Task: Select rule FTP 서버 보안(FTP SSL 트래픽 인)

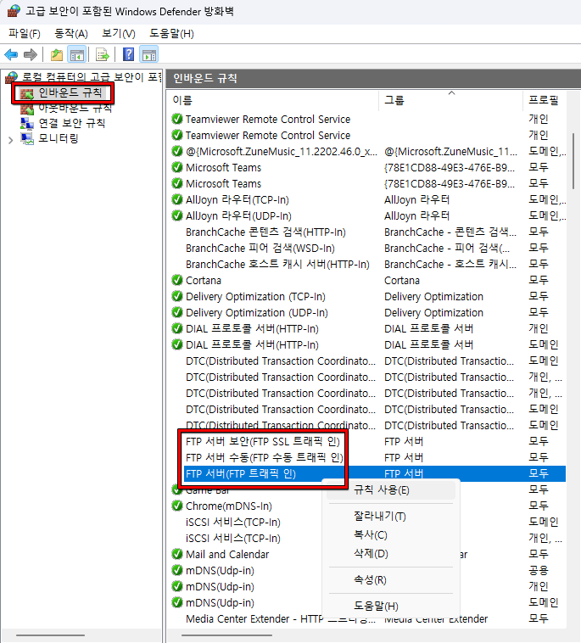Action: click(263, 441)
